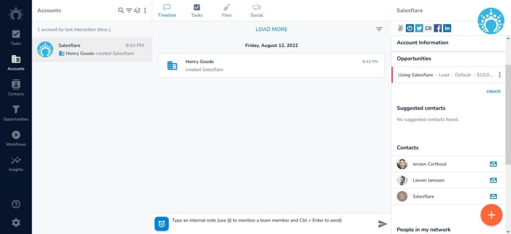
Task: Click Lieven Janssen's avatar photo
Action: 402,180
